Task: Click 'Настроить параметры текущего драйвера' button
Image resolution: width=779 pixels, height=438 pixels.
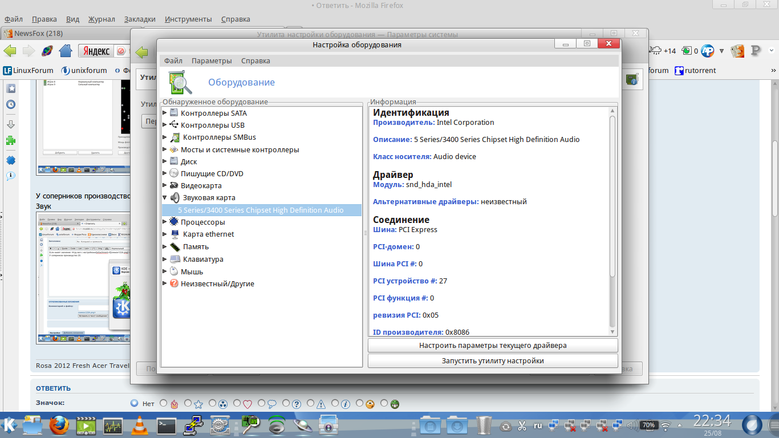Action: (493, 346)
